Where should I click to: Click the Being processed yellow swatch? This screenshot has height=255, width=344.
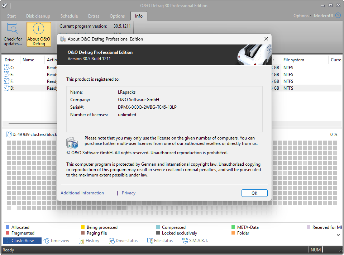pos(83,227)
